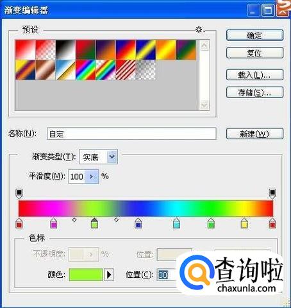This screenshot has height=308, width=291.
Task: Click the 名称 text field
Action: (131, 134)
